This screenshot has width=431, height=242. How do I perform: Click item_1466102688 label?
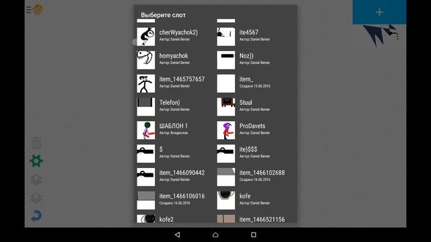[x=262, y=173]
